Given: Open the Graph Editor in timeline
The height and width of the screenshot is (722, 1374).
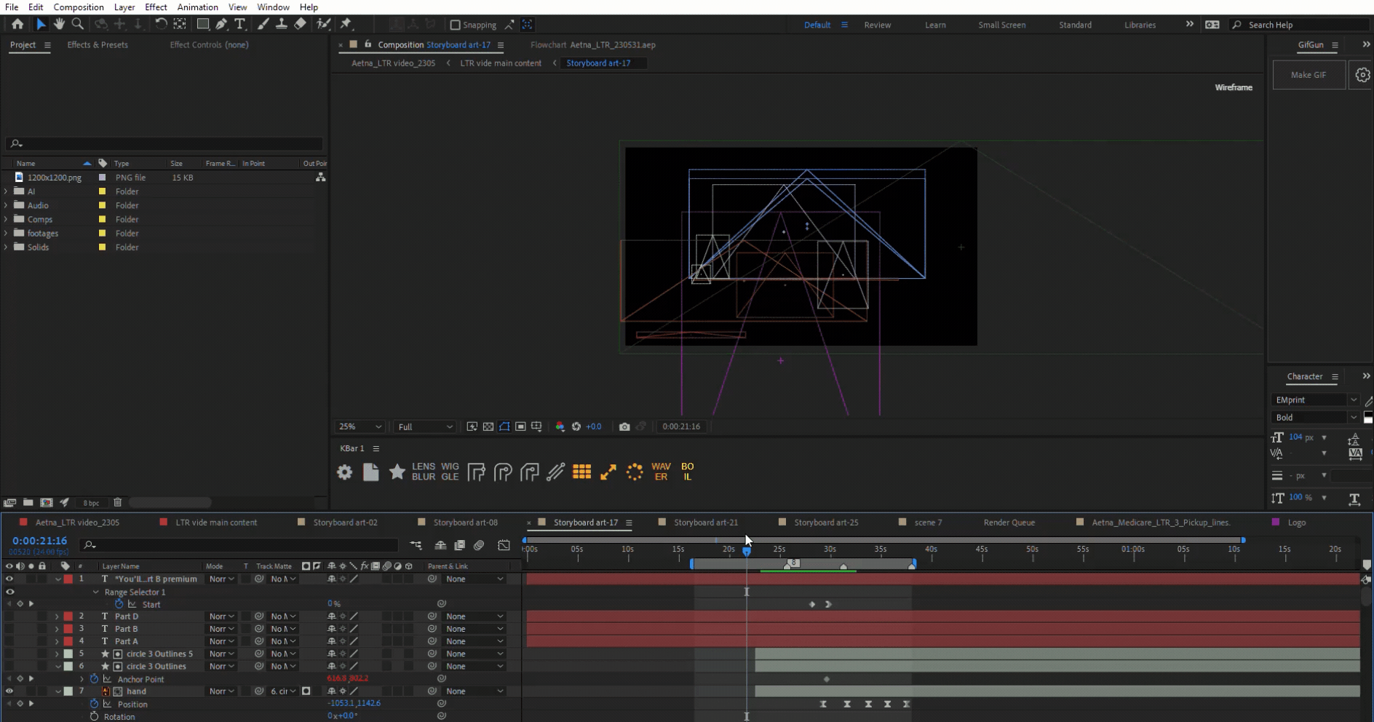Looking at the screenshot, I should (504, 545).
